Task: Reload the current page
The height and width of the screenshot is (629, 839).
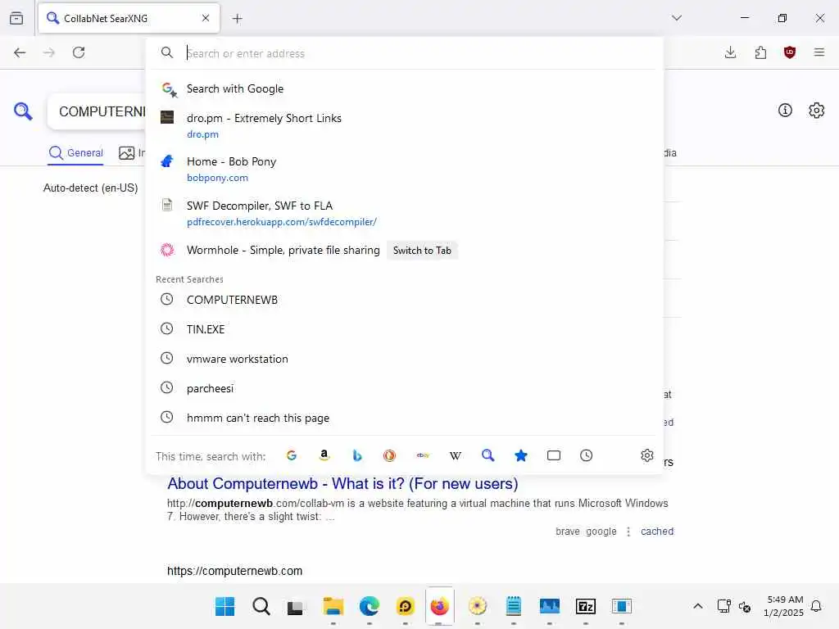Action: pyautogui.click(x=79, y=52)
